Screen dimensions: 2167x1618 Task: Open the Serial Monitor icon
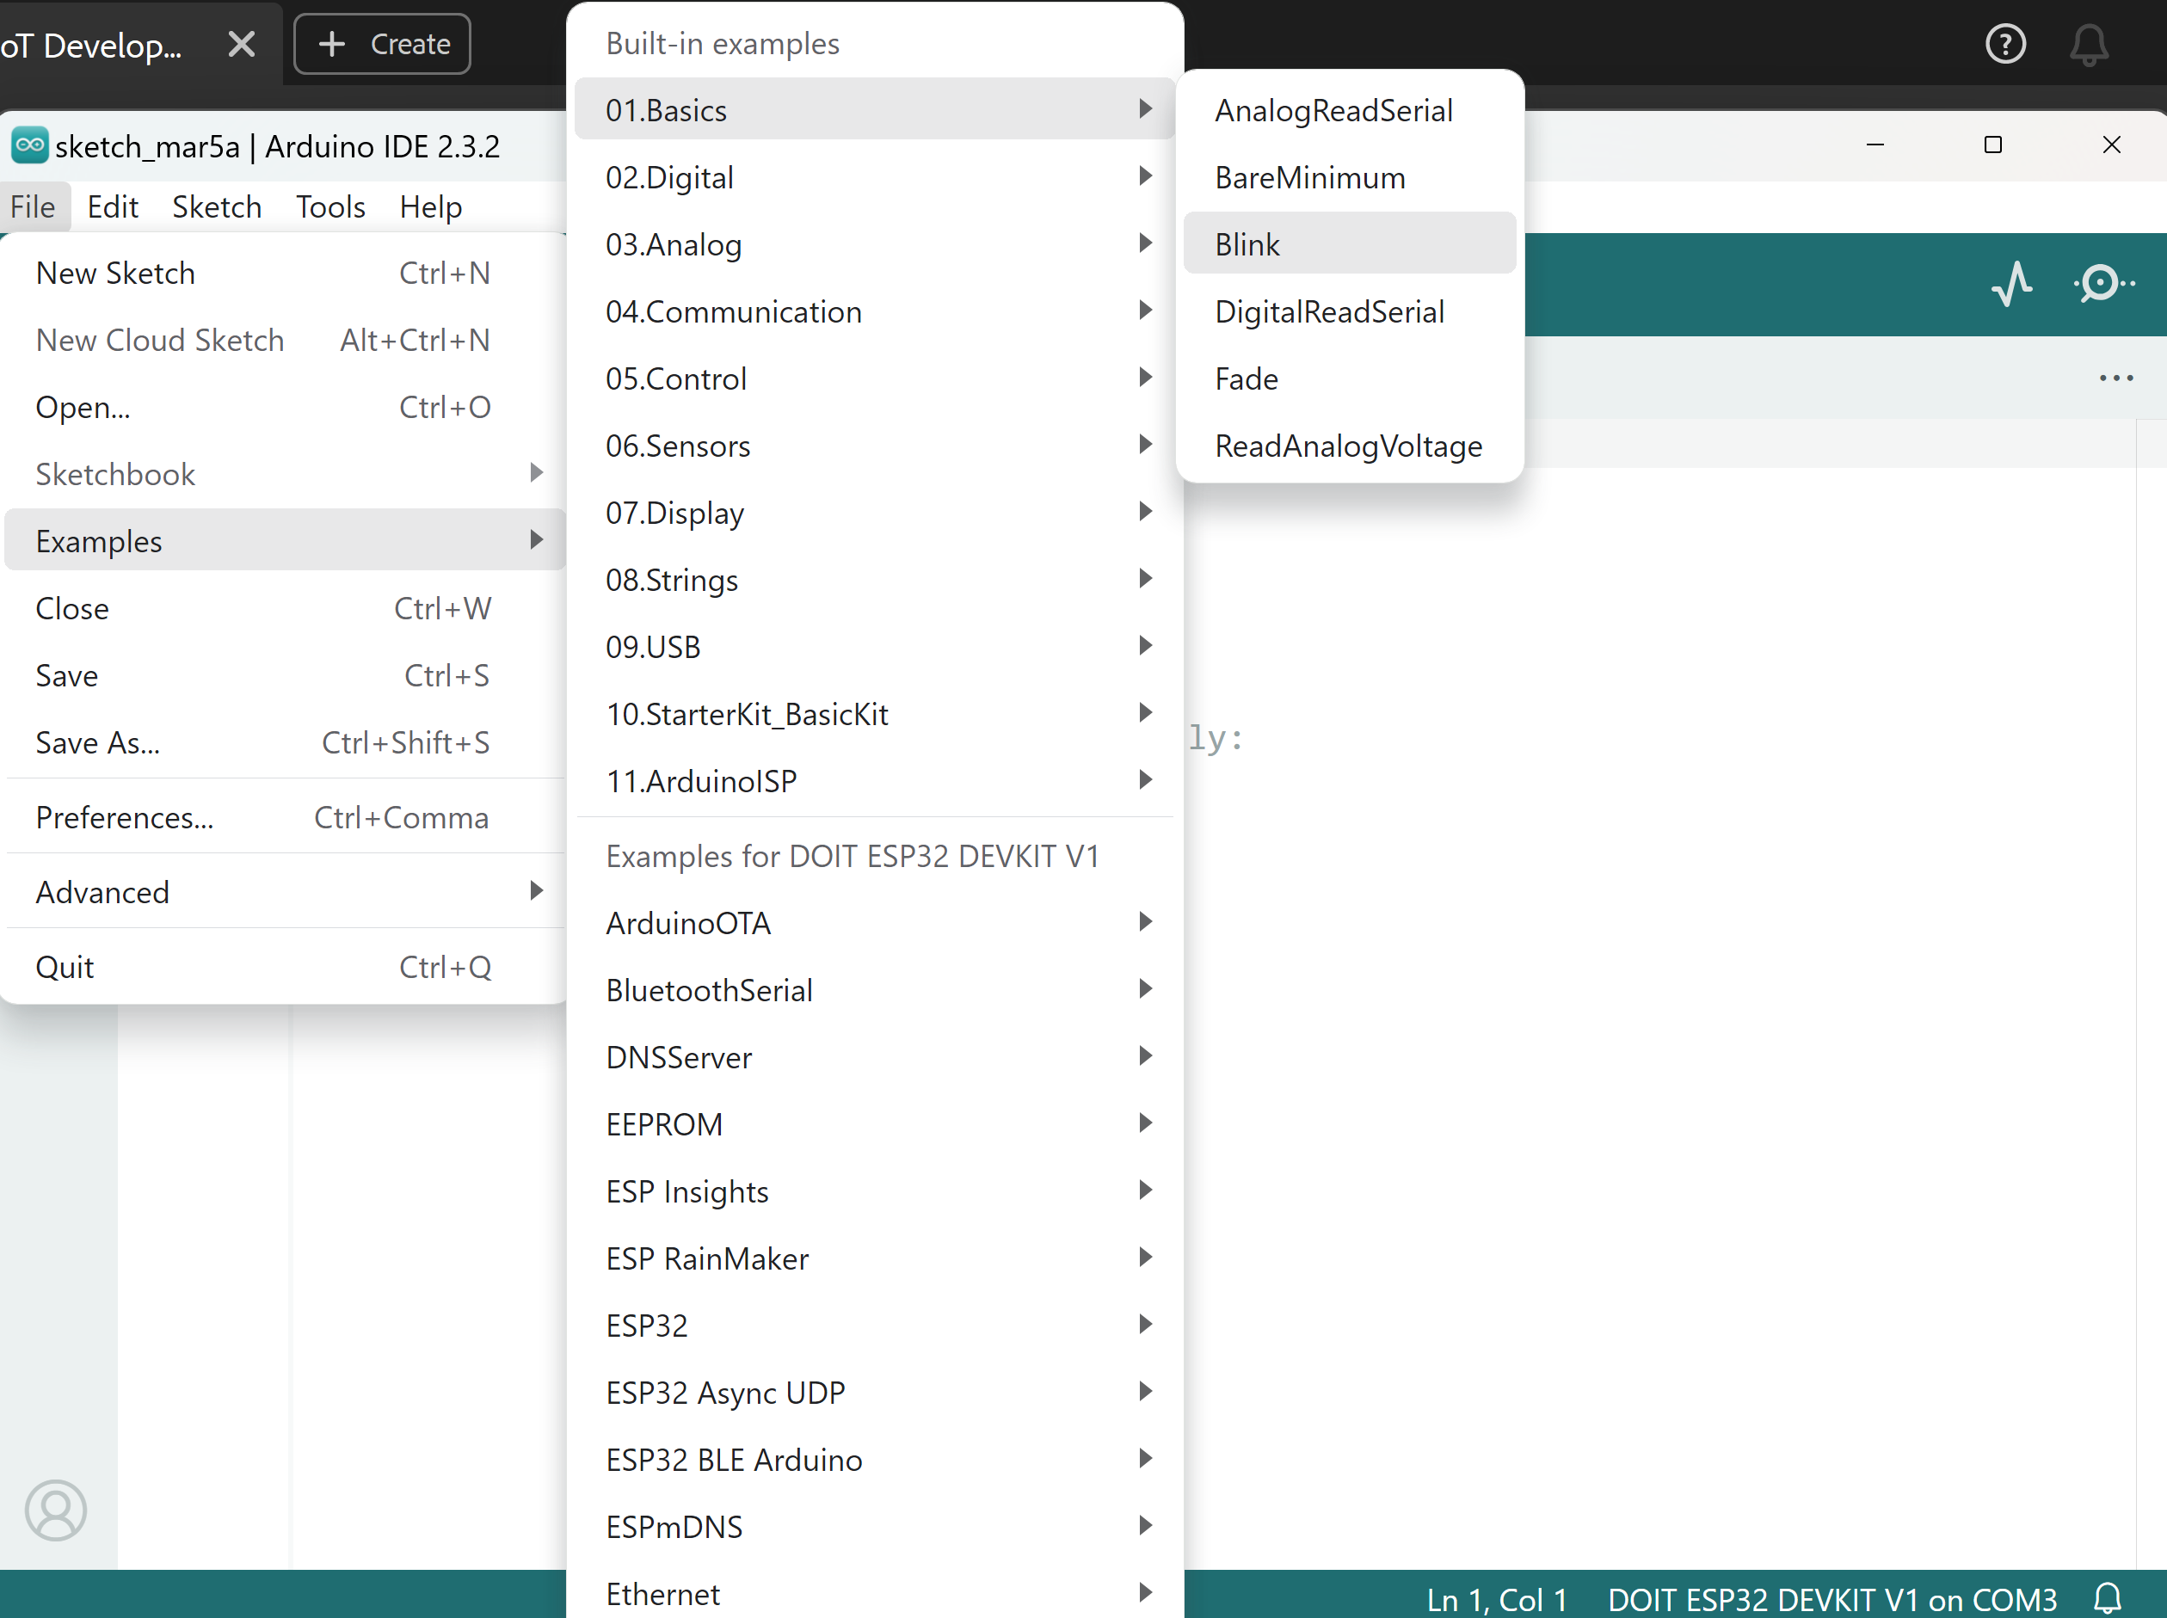(2102, 284)
